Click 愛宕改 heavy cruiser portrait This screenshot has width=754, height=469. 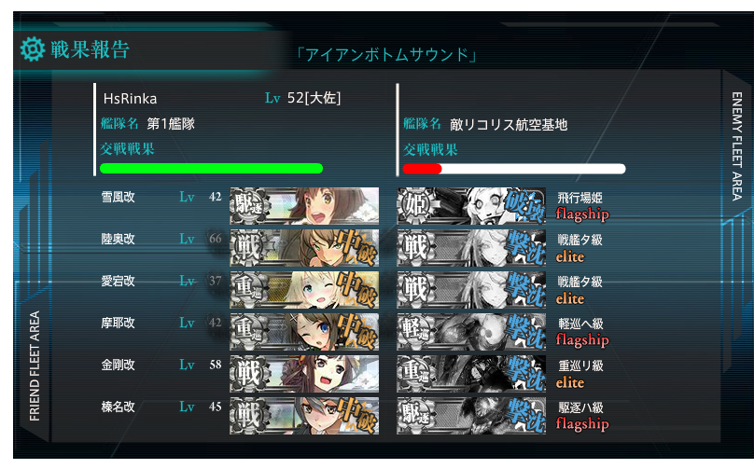coord(304,290)
